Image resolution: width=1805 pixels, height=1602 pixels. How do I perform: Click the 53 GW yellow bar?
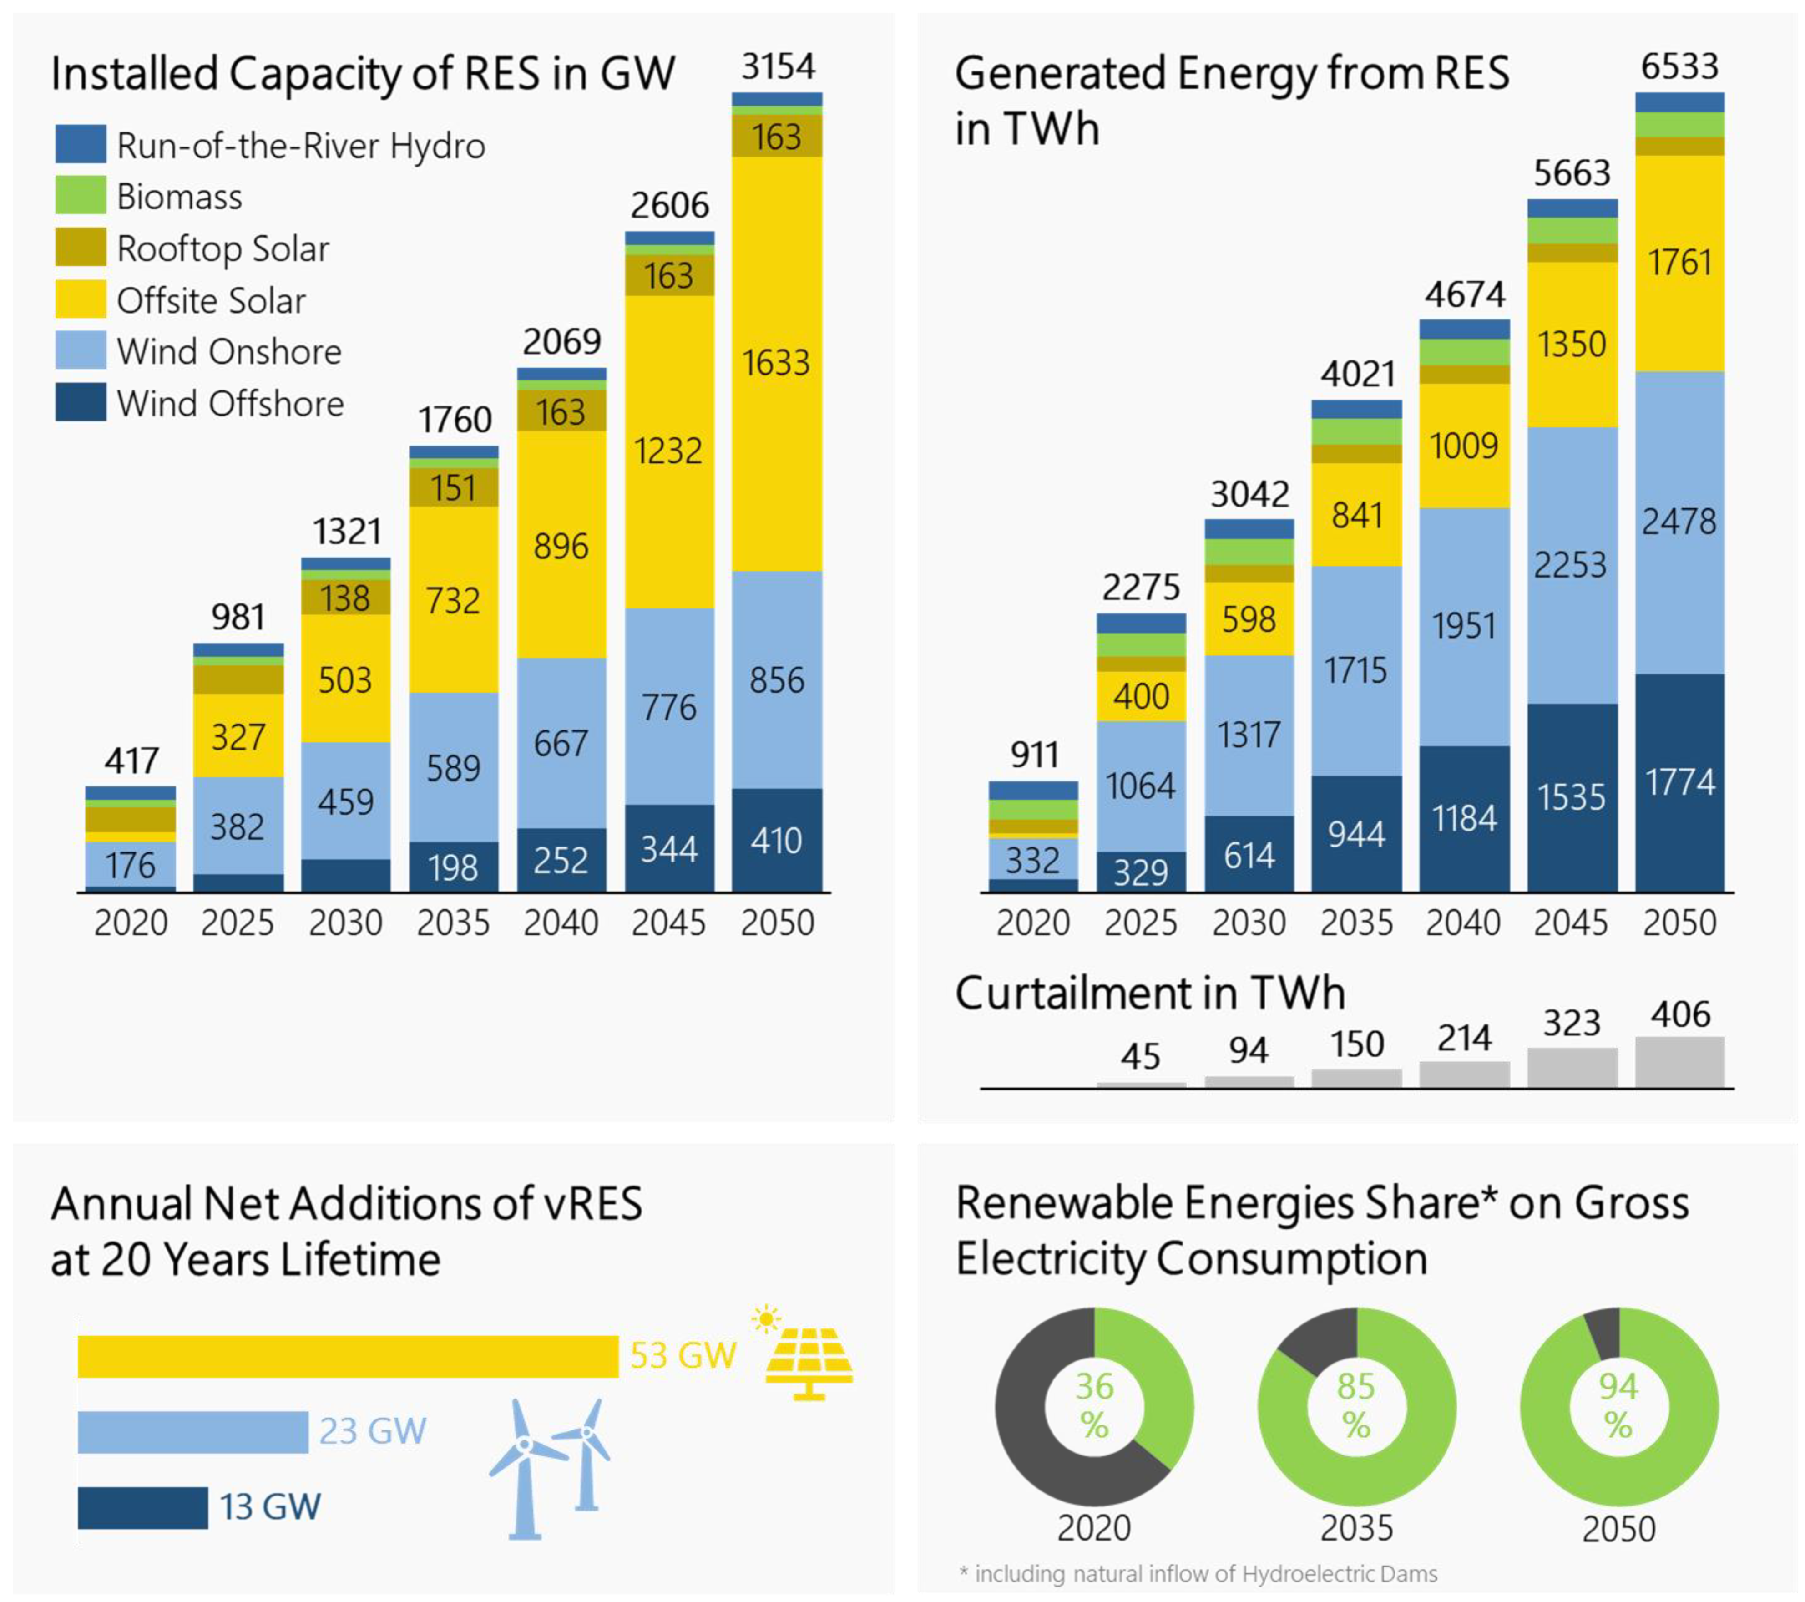tap(348, 1356)
